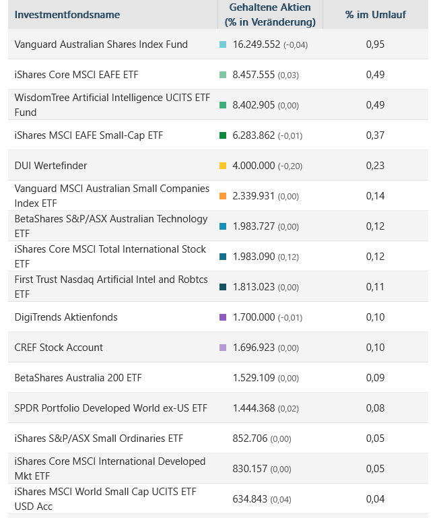
Task: Click shares value 8.457.555
Action: click(x=254, y=75)
